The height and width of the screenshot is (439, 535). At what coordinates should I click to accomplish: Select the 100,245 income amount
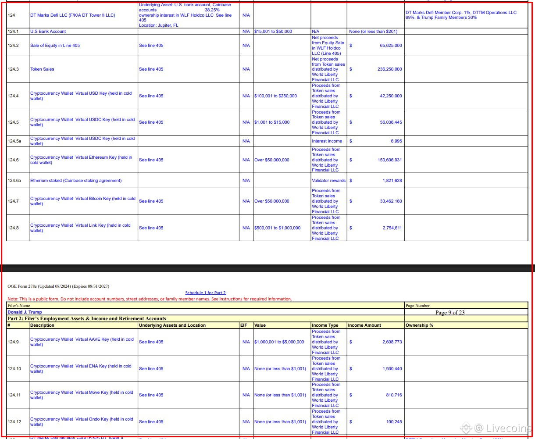pyautogui.click(x=394, y=422)
